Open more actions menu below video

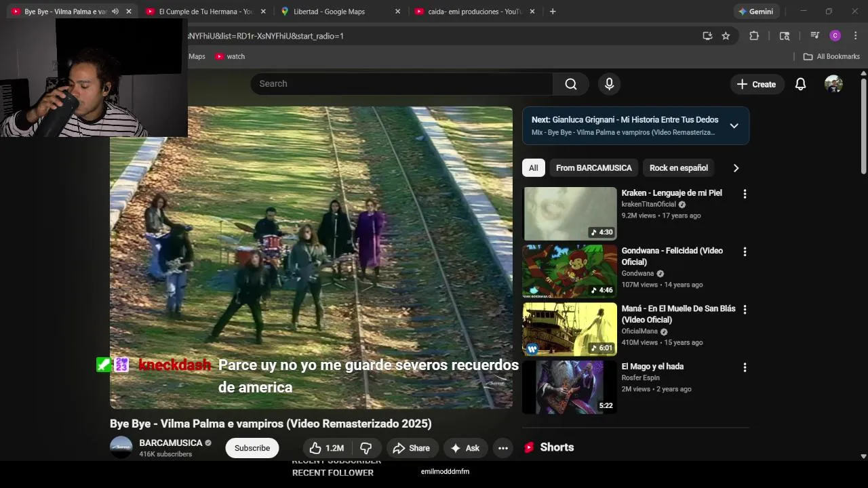(502, 448)
